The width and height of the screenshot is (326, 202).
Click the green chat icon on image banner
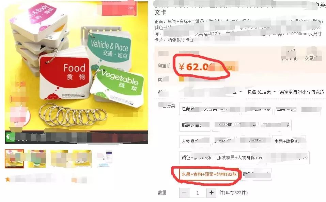pyautogui.click(x=10, y=137)
